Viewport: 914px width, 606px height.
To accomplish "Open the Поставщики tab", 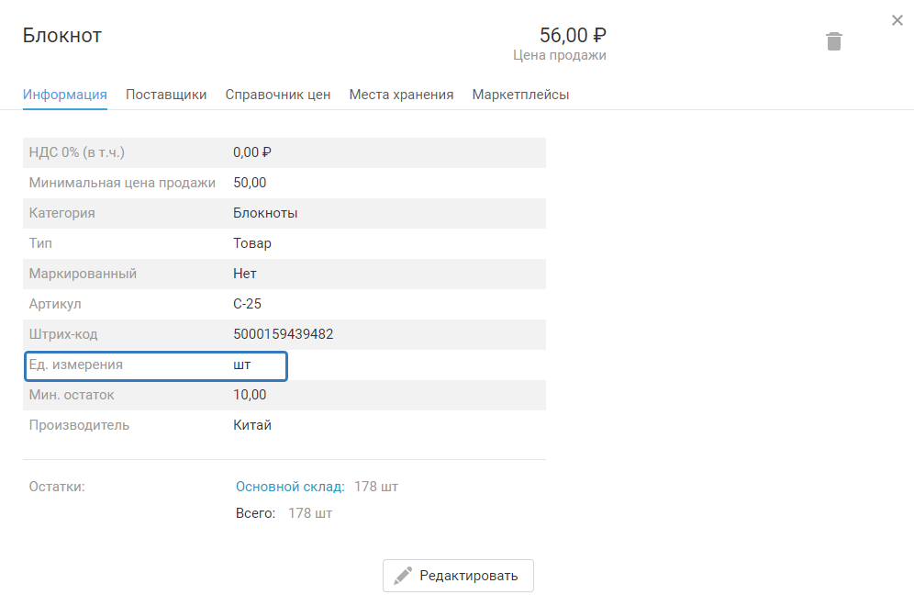I will (x=166, y=95).
